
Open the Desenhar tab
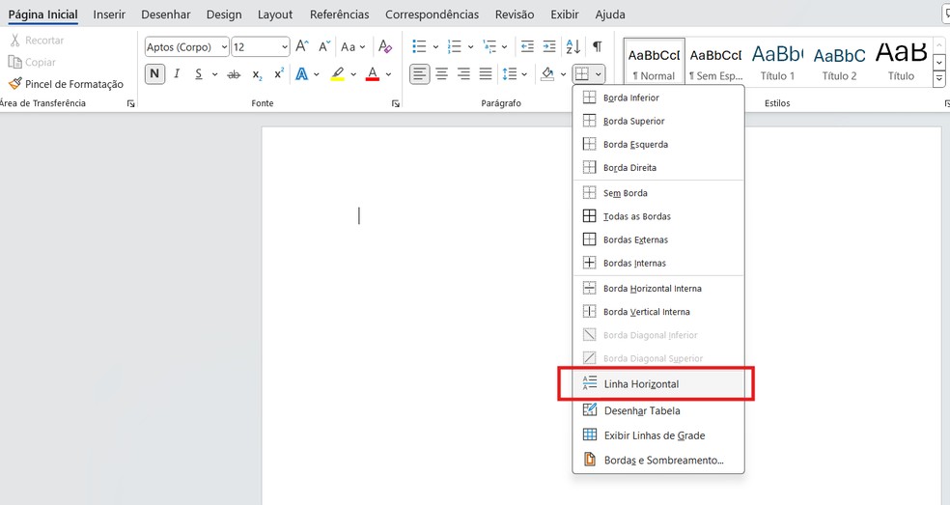click(x=165, y=14)
